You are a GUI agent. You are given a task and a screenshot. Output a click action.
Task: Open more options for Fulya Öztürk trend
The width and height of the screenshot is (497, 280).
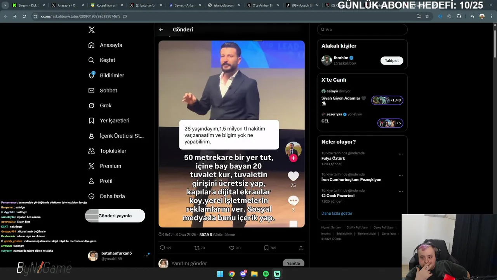pyautogui.click(x=401, y=154)
